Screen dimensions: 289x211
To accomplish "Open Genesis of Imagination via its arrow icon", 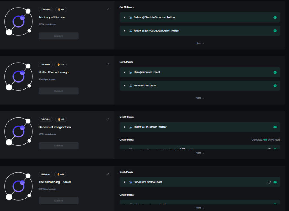I will pos(108,119).
